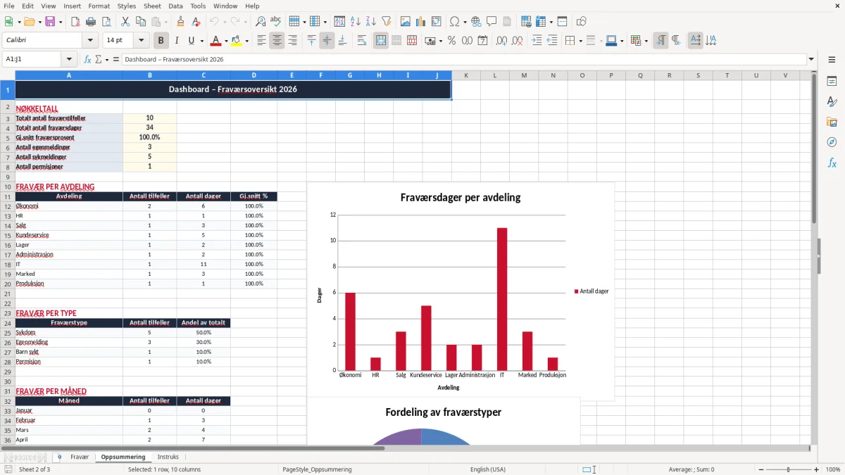Open the sidebar Properties panel

[832, 82]
